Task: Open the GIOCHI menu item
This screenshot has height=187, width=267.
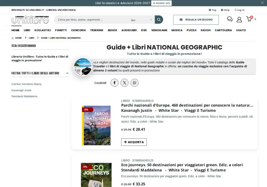Action: pyautogui.click(x=205, y=30)
